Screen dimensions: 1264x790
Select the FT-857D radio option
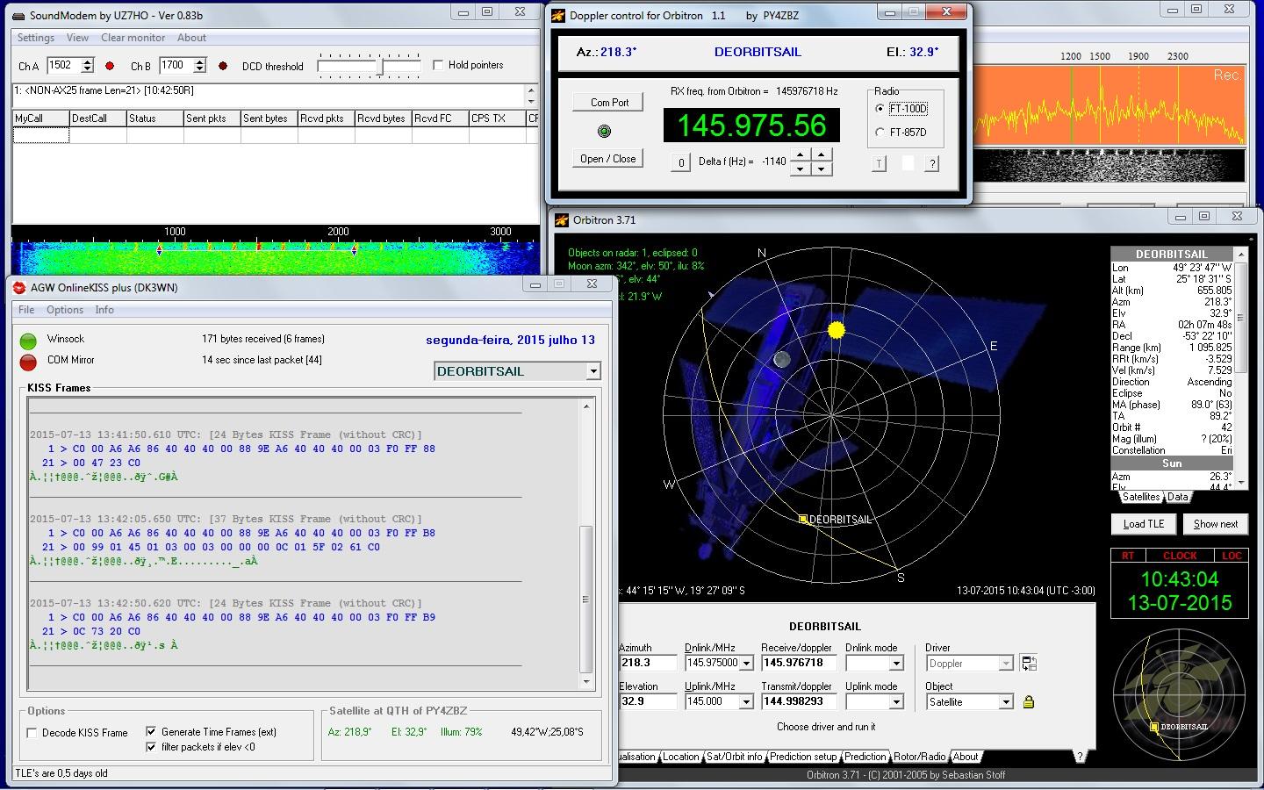pyautogui.click(x=880, y=133)
